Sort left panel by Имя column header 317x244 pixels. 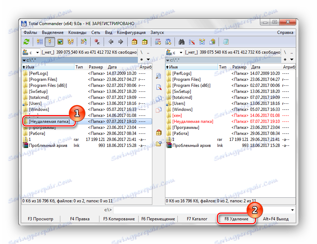[x=48, y=67]
